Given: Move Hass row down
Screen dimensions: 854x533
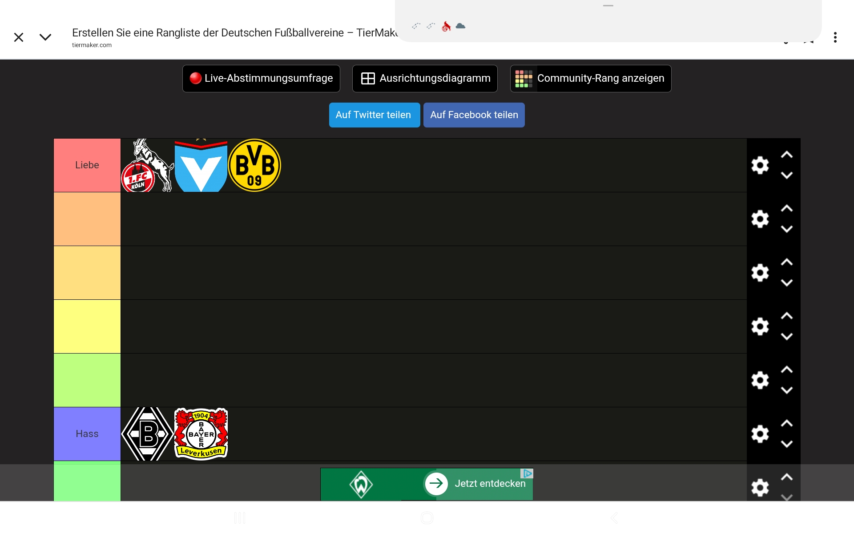Looking at the screenshot, I should [787, 444].
